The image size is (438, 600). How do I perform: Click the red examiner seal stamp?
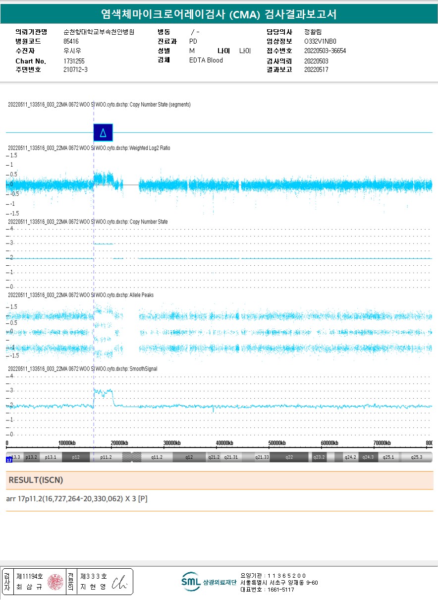point(55,582)
